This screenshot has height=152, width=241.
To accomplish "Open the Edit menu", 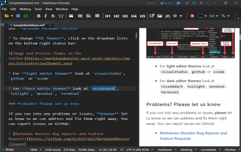I will point(13,9).
